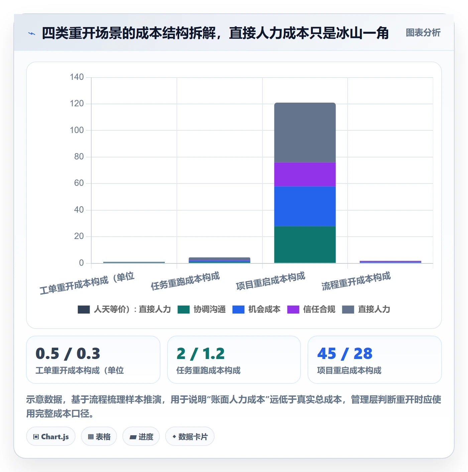Click the 任务重跑成本构成 caption in second card

[209, 370]
